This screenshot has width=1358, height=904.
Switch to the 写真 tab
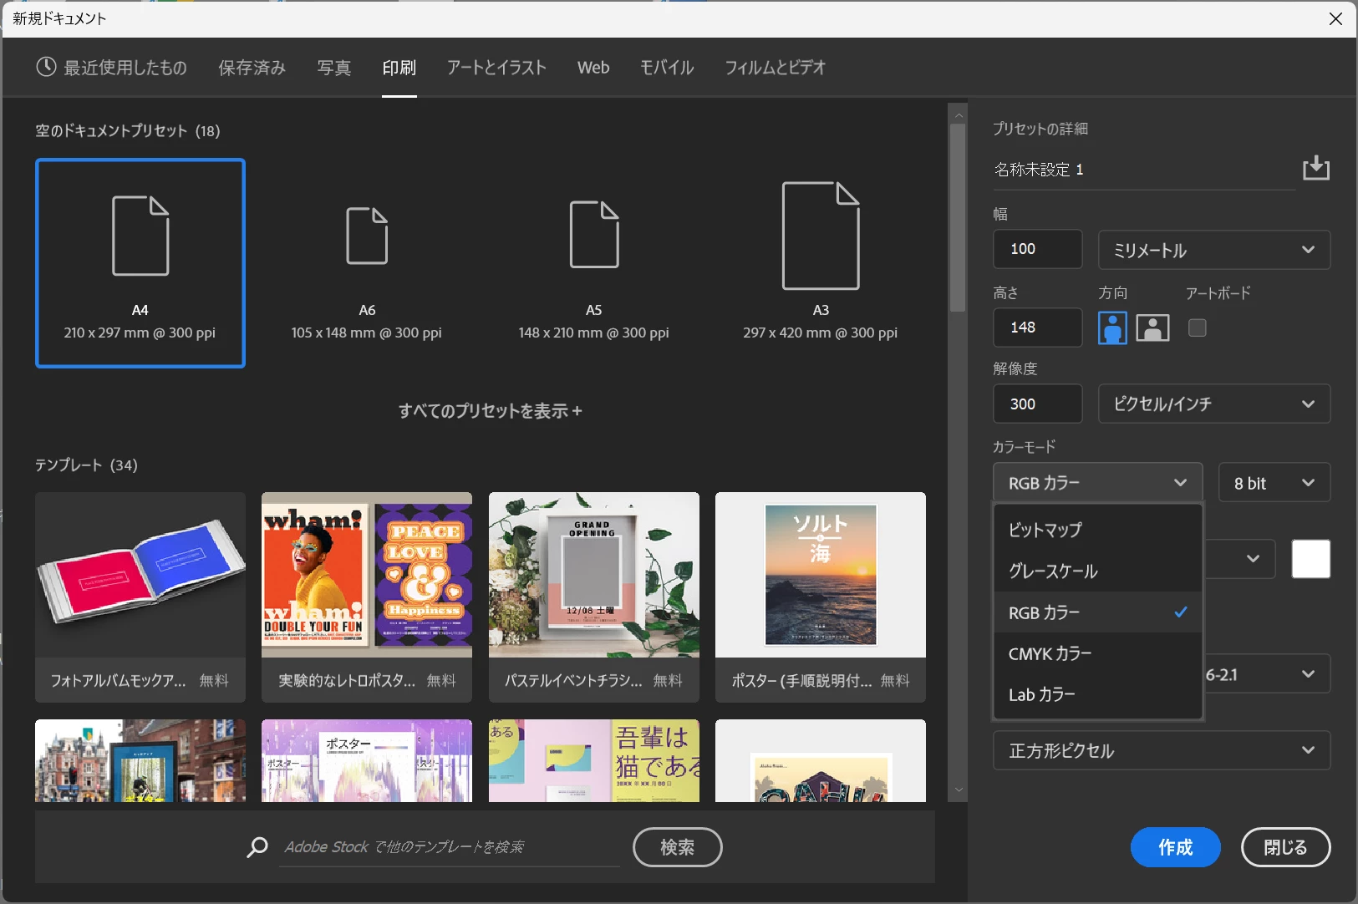334,68
